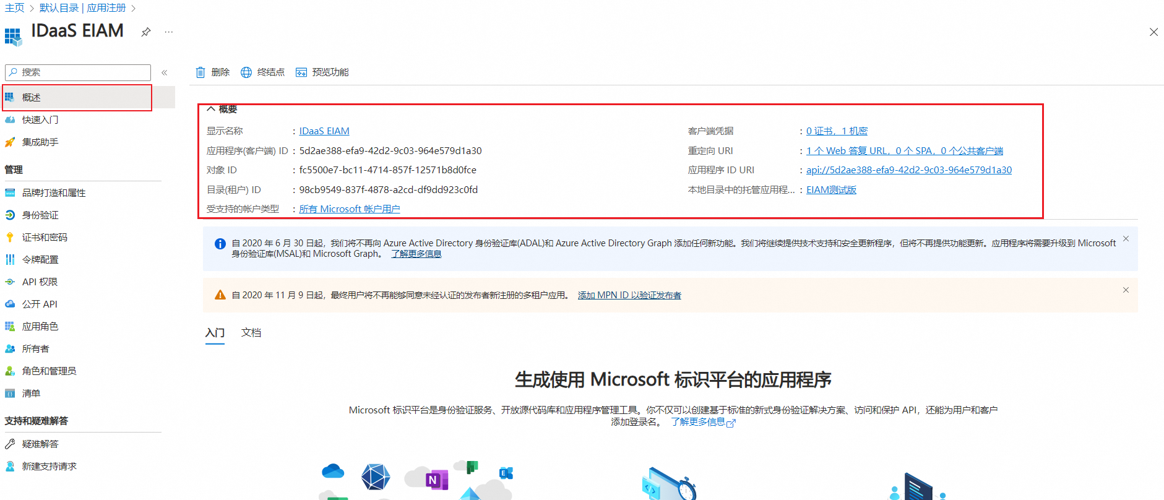The width and height of the screenshot is (1164, 500).
Task: Click the 清单 sidebar icon
Action: [x=10, y=393]
